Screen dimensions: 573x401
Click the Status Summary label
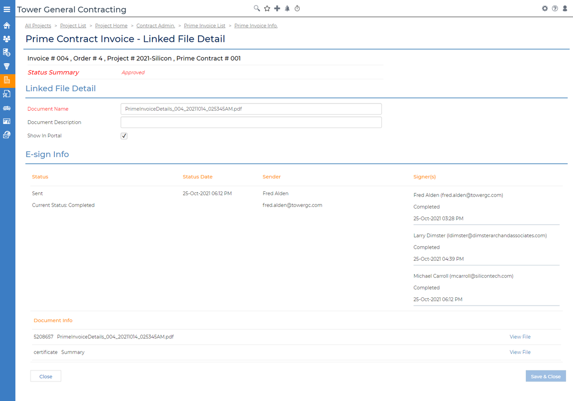click(x=53, y=73)
